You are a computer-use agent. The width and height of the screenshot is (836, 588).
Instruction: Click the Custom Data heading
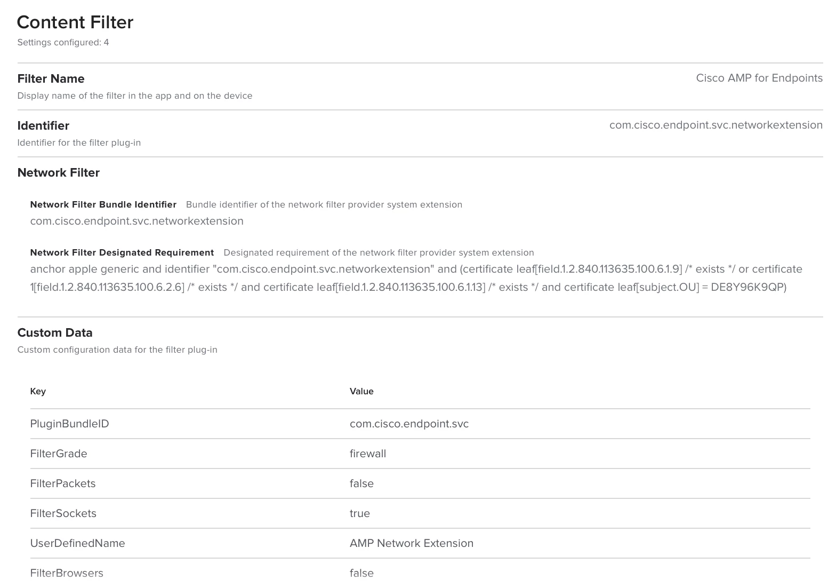[55, 332]
